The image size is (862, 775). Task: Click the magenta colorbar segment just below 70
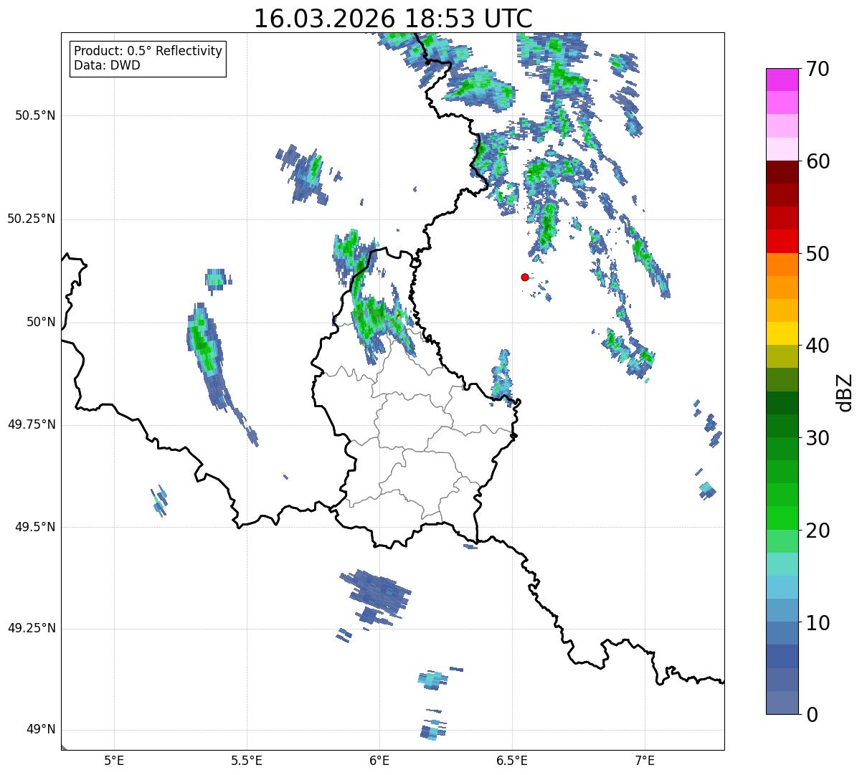point(782,80)
